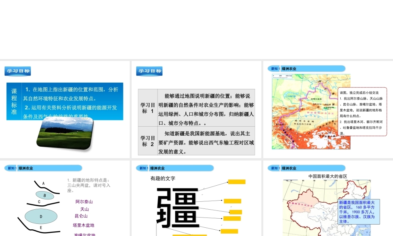Select the large oval basin labeled D
393x236 pixels.
point(41,216)
